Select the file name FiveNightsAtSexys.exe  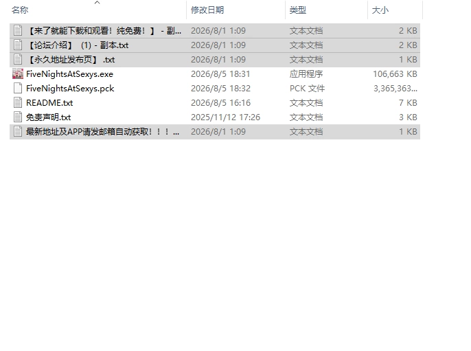70,74
